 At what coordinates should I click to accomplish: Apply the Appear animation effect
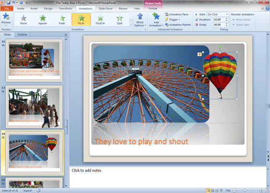click(43, 20)
